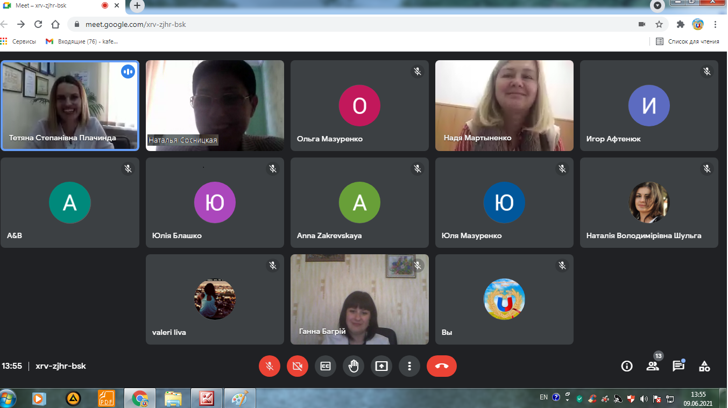Image resolution: width=728 pixels, height=408 pixels.
Task: Select Наталья Сосницкая's video tile
Action: pos(215,105)
